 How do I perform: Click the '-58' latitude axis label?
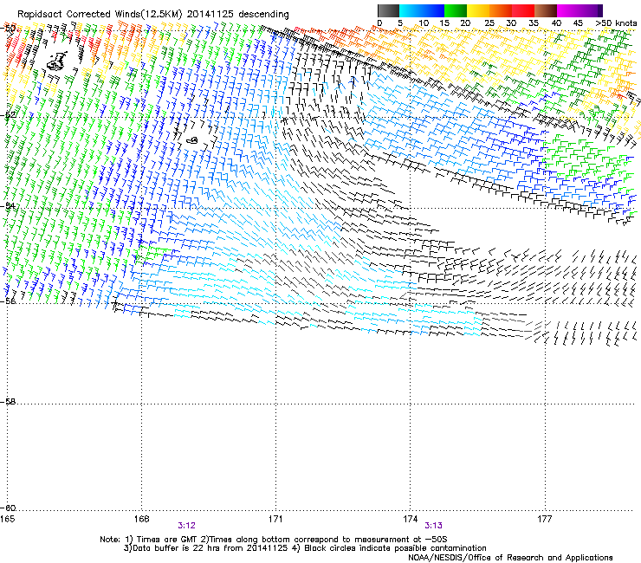pyautogui.click(x=8, y=402)
